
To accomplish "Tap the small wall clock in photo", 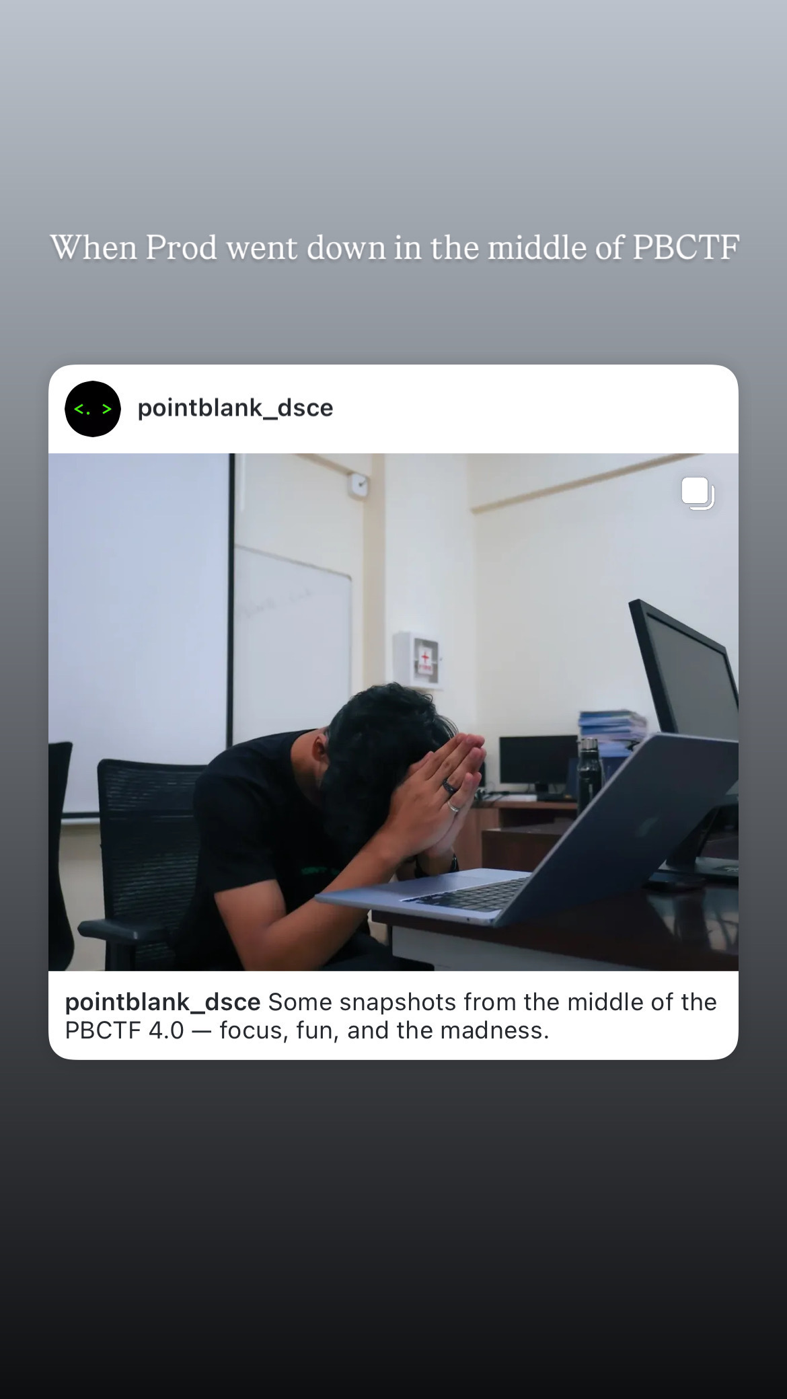I will [360, 484].
